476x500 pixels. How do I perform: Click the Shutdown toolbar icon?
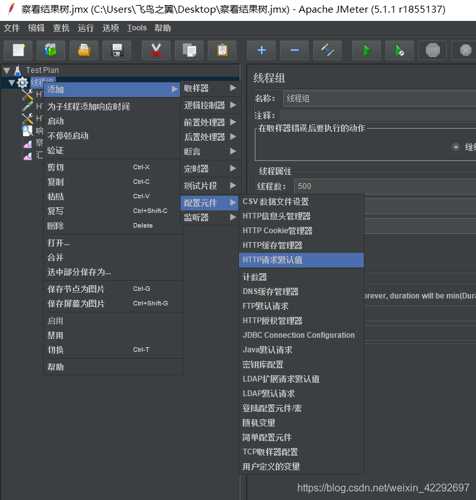tap(465, 50)
